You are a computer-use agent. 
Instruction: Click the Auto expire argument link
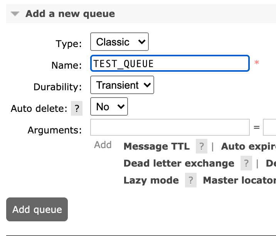click(248, 147)
